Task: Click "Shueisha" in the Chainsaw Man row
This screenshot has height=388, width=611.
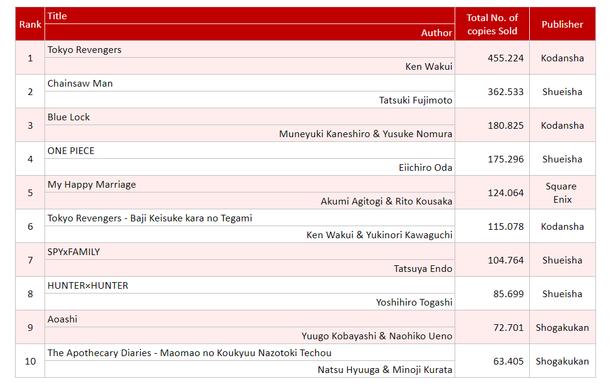Action: [562, 91]
